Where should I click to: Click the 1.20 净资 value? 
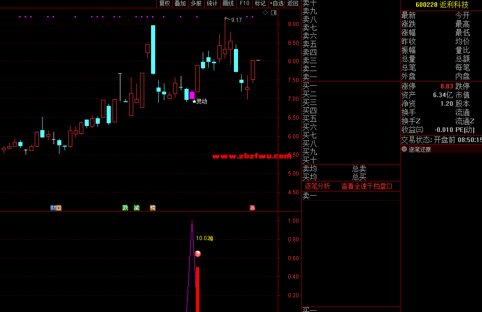pos(446,104)
